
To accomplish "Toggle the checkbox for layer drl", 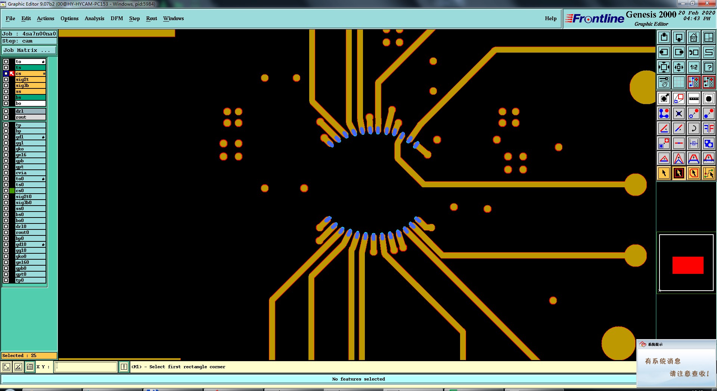I will tap(6, 111).
